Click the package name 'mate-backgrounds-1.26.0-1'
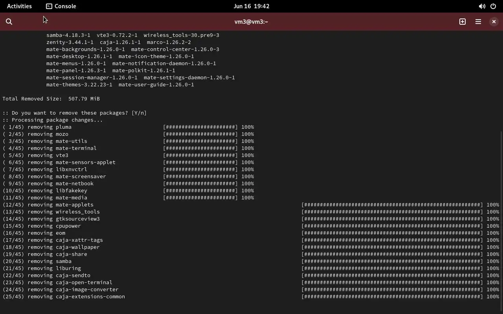Image resolution: width=503 pixels, height=314 pixels. (x=86, y=49)
